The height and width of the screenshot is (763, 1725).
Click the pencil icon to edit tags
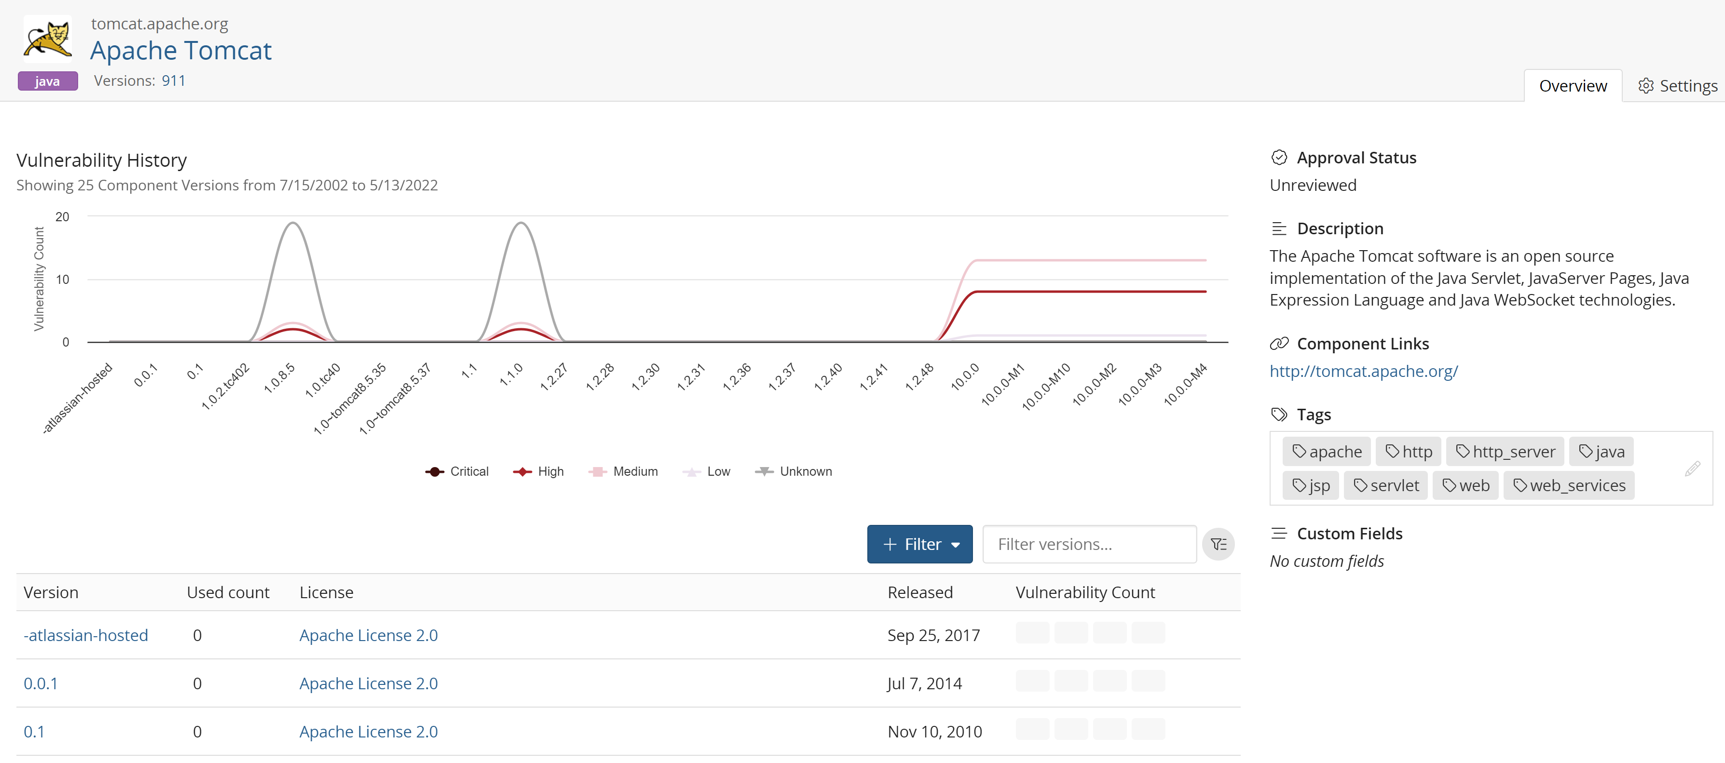click(1692, 469)
